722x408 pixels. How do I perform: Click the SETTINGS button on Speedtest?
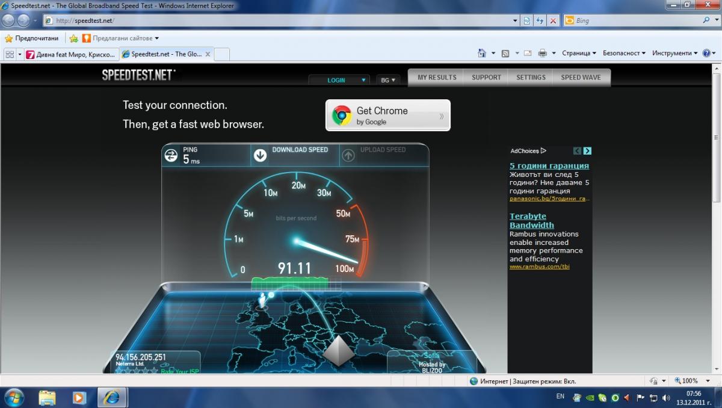[x=531, y=77]
